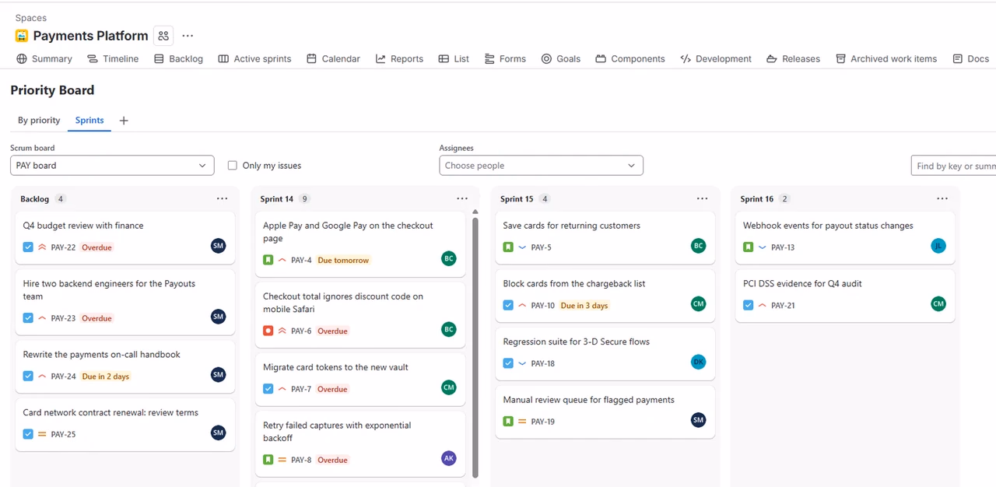Click the DK avatar on PAY-18 card

click(x=698, y=362)
